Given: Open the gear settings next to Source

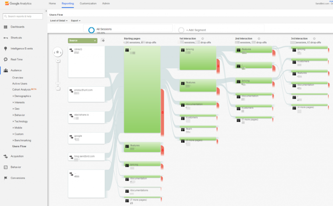Looking at the screenshot, I should pos(103,40).
